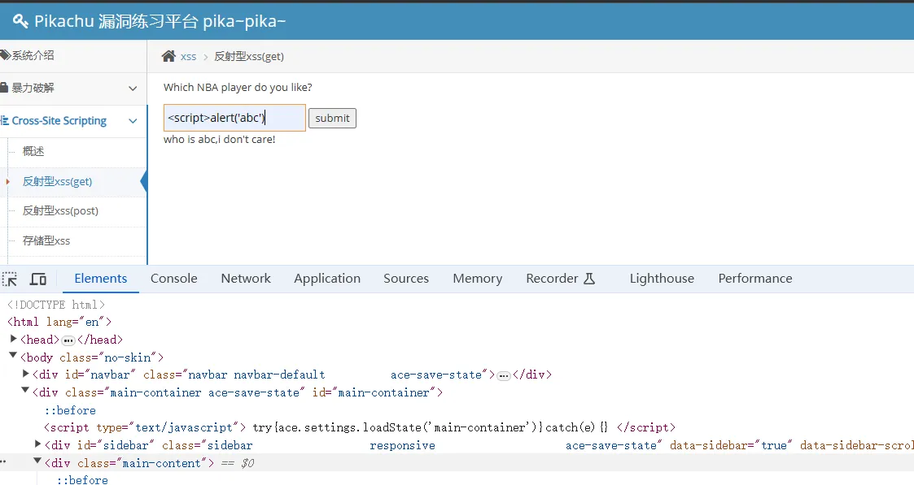914x485 pixels.
Task: Collapse the body element triangle
Action: 13,355
